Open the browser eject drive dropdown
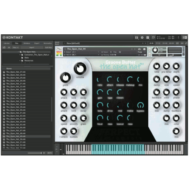The width and height of the screenshot is (189, 189). (9, 48)
